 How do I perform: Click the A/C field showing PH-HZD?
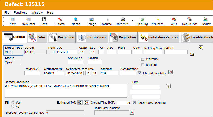(67, 52)
